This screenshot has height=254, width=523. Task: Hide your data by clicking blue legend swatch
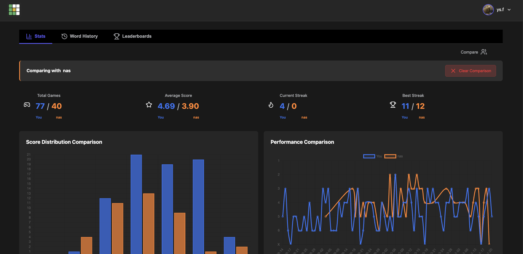(x=369, y=156)
